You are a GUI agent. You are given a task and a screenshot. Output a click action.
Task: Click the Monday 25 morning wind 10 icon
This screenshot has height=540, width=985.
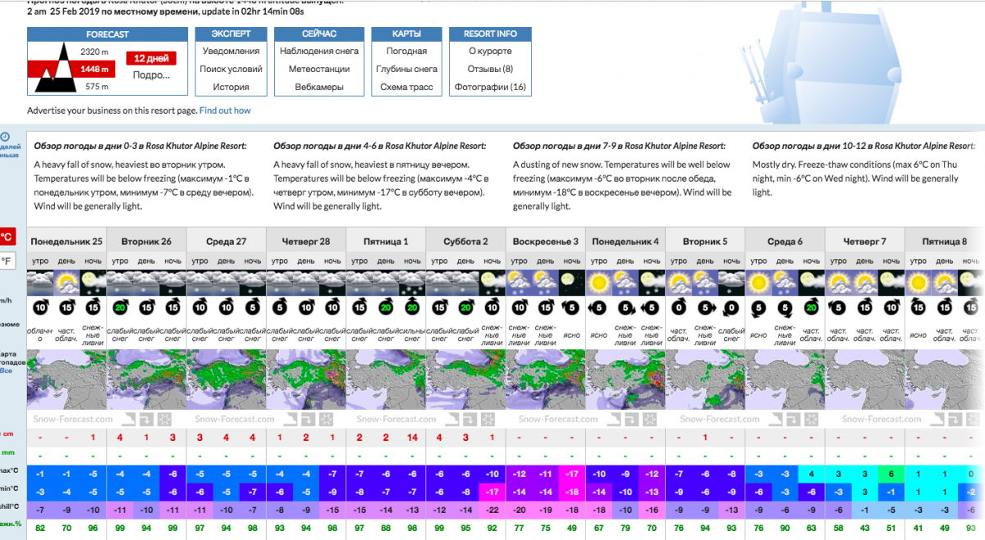pyautogui.click(x=39, y=308)
